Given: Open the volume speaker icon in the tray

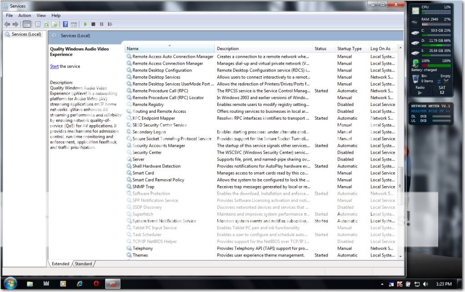Looking at the screenshot, I should point(425,284).
